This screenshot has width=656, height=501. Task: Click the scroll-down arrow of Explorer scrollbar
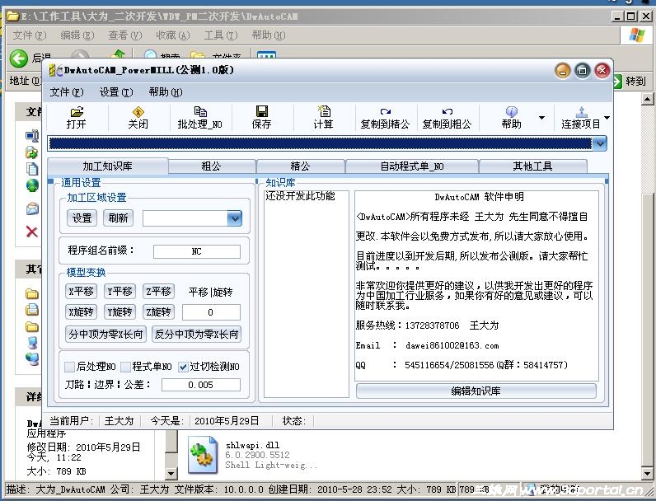647,474
